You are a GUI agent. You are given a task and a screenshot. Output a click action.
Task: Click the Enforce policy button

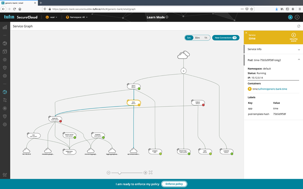pyautogui.click(x=174, y=184)
